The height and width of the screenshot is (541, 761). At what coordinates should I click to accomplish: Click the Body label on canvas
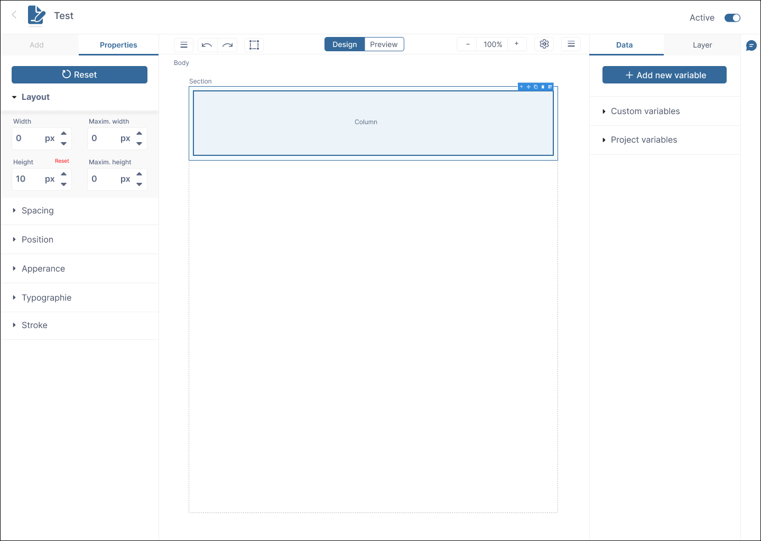[x=181, y=63]
